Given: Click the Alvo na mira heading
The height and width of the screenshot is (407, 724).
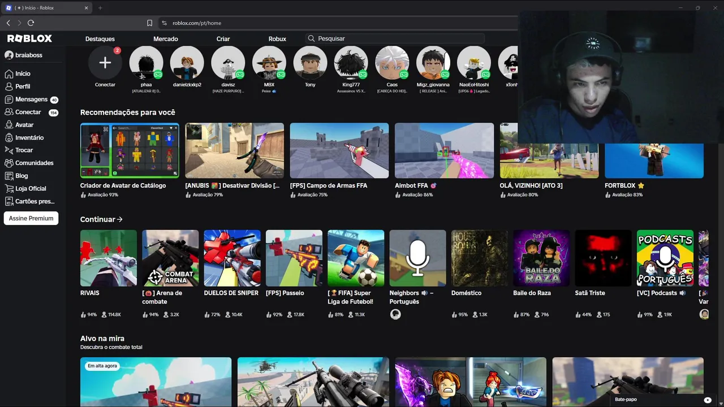Looking at the screenshot, I should pyautogui.click(x=102, y=339).
